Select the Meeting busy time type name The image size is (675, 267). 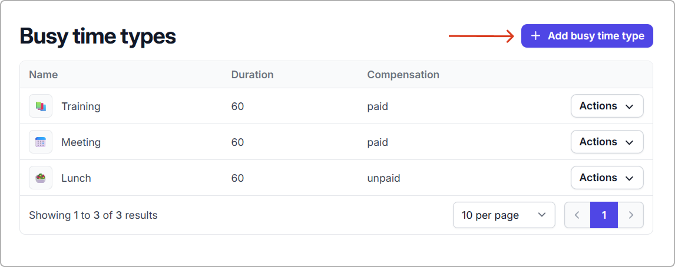[x=81, y=142]
